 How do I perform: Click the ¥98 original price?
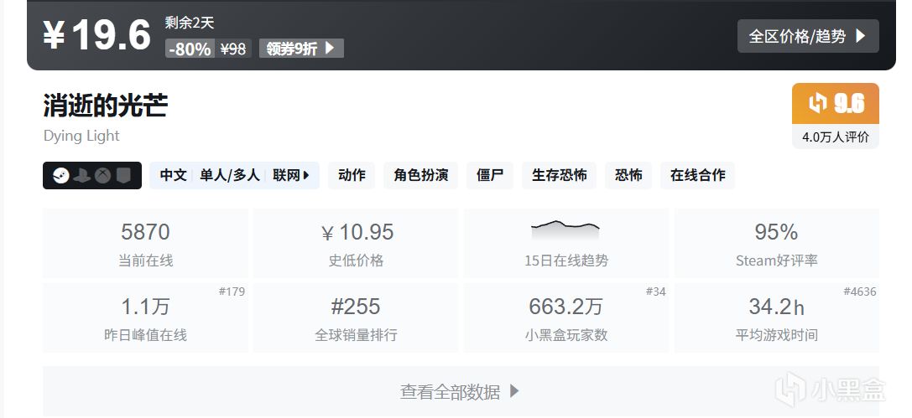coord(233,49)
